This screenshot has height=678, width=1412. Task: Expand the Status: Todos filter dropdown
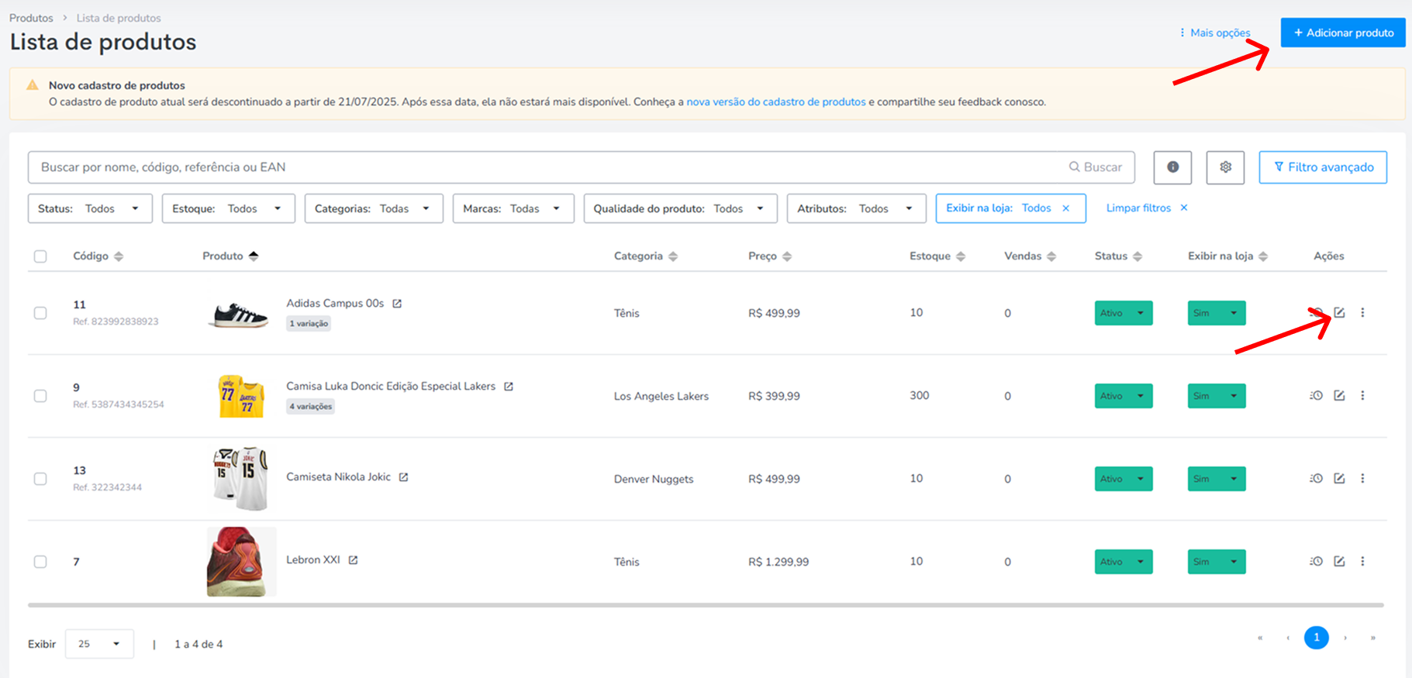click(90, 208)
